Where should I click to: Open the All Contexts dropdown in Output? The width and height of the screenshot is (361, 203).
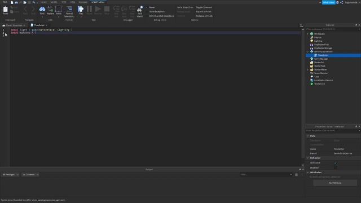click(x=30, y=175)
